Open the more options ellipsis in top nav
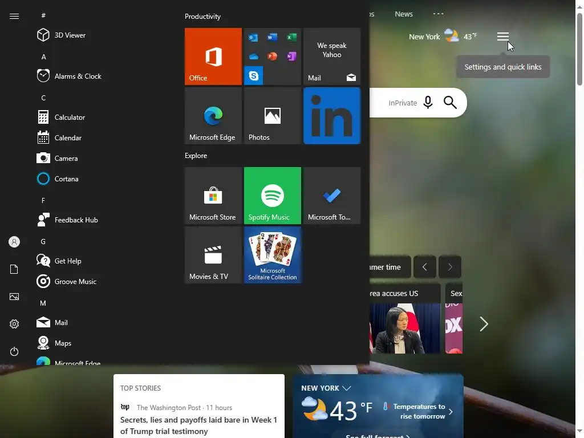The width and height of the screenshot is (584, 438). pyautogui.click(x=439, y=14)
